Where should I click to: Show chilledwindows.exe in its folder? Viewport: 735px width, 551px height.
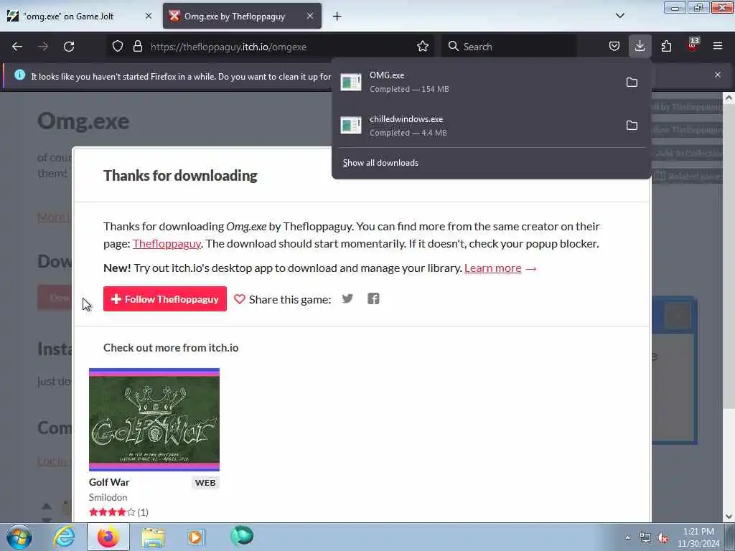[x=632, y=126]
